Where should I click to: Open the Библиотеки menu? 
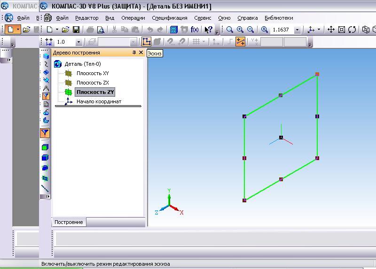pos(279,18)
